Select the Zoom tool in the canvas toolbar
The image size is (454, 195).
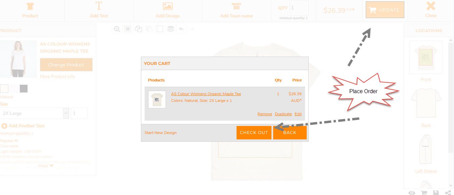[117, 29]
